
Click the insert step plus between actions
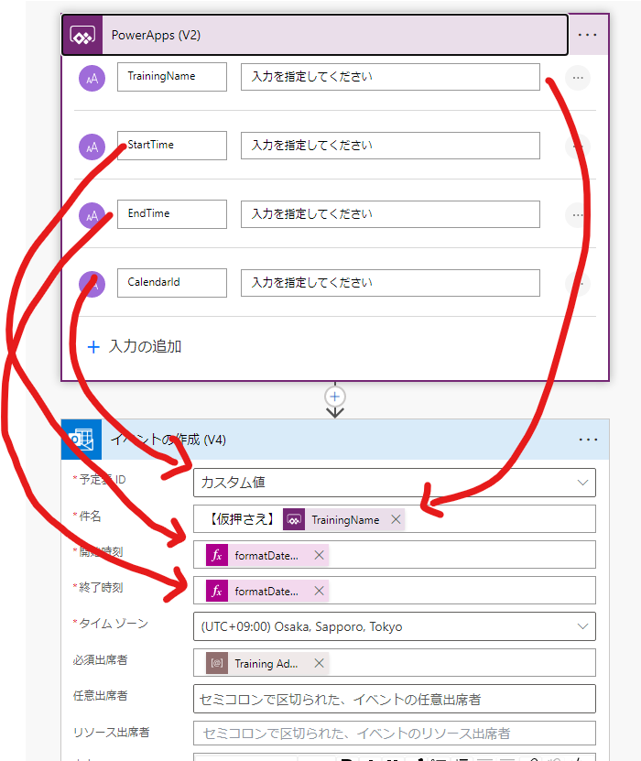tap(335, 397)
